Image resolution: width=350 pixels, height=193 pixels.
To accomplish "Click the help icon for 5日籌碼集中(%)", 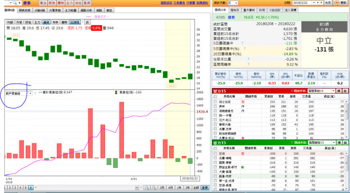I will coord(245,49).
